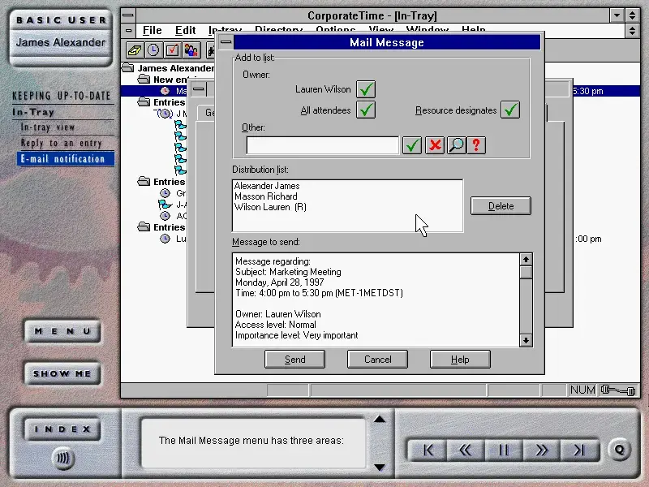Open the Directory menu

point(278,28)
